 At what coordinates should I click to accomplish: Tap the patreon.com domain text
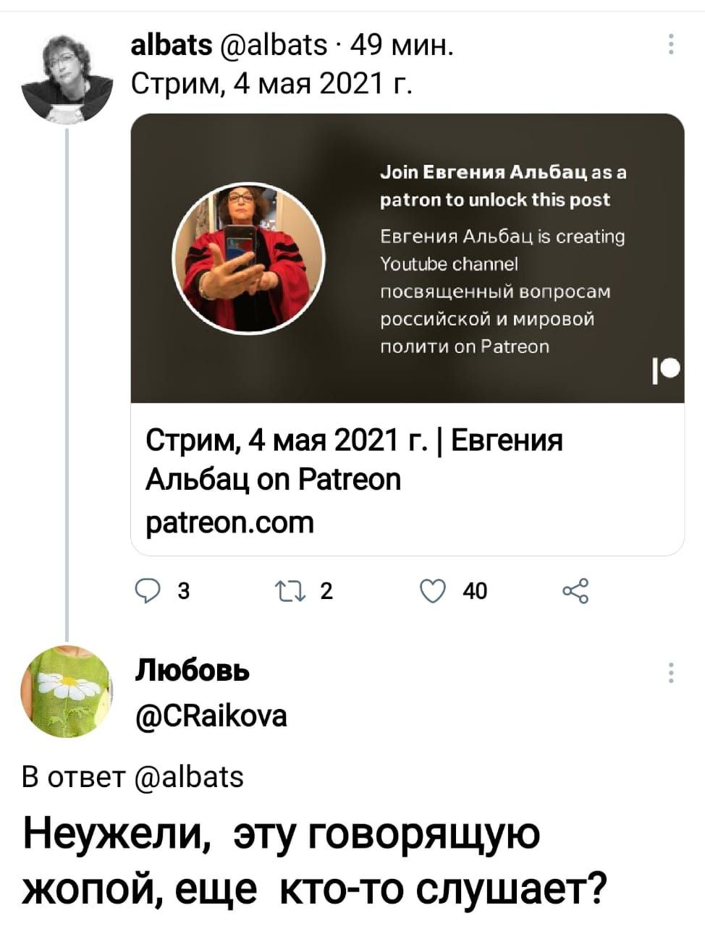pos(230,522)
